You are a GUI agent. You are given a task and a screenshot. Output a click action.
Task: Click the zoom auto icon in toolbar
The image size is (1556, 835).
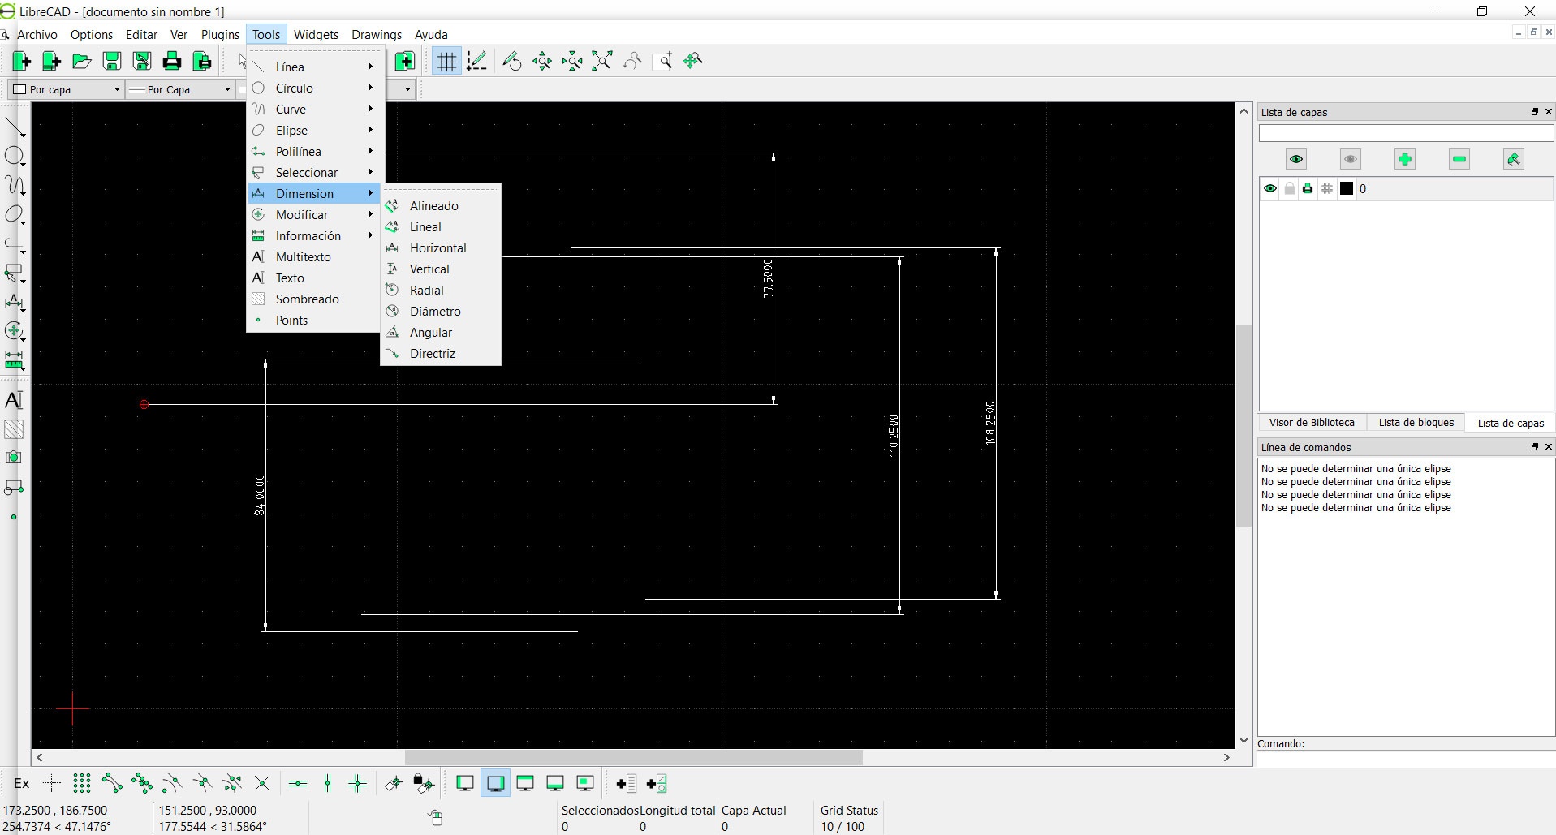tap(602, 61)
